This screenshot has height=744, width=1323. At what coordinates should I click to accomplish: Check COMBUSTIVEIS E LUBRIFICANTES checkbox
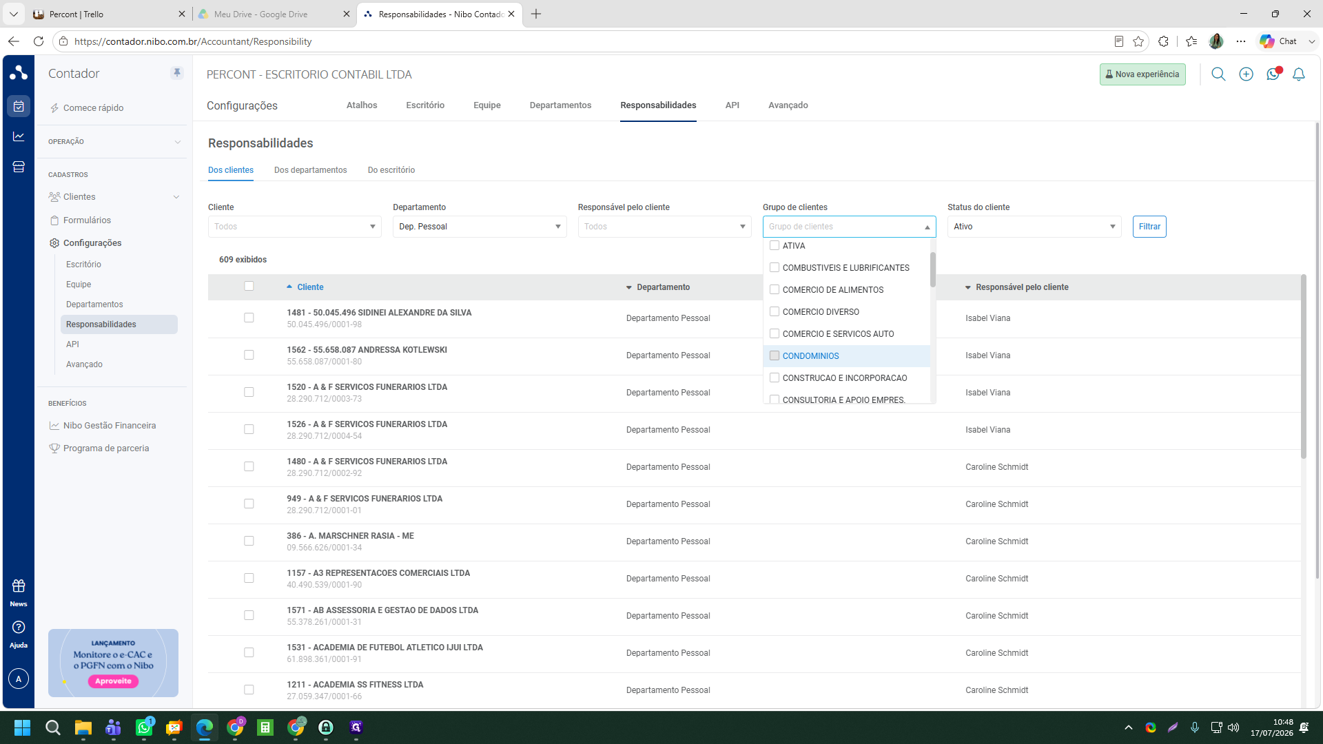click(x=775, y=267)
